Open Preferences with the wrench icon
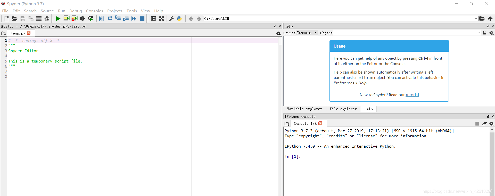495x196 pixels. pos(171,19)
